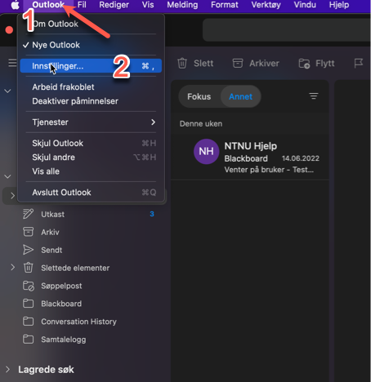Click the NH avatar of NTNU Hjelp

pos(206,152)
